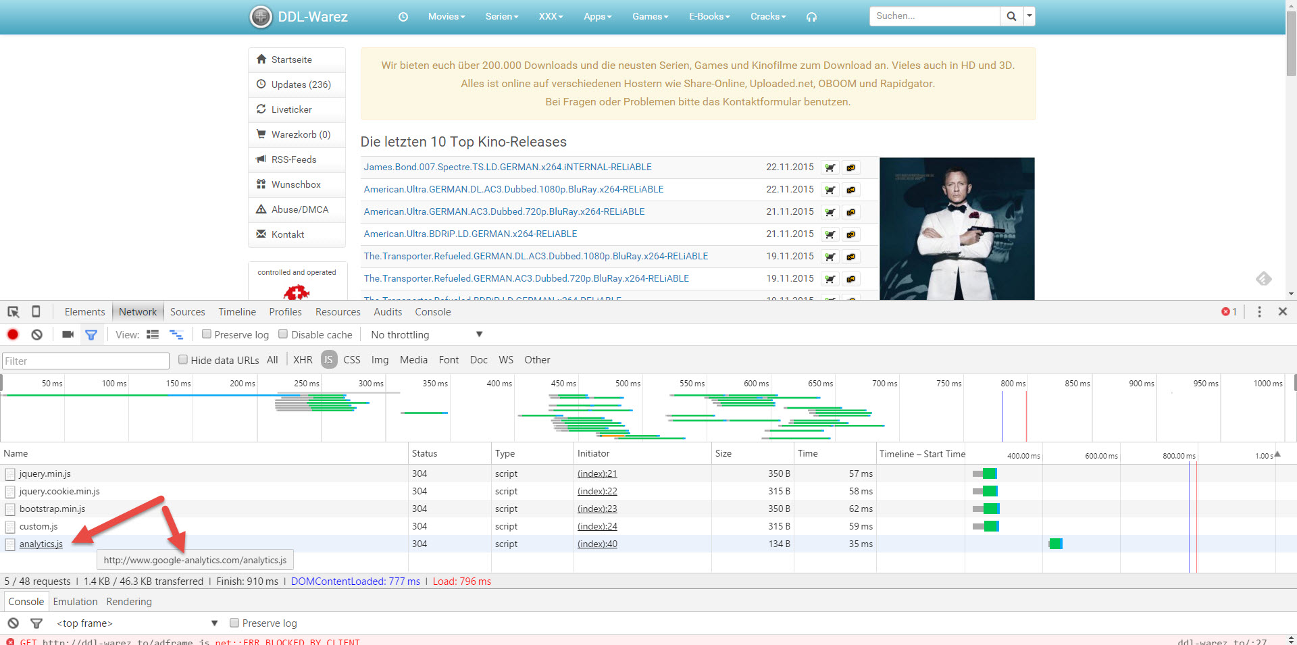Filter requests by CSS
This screenshot has width=1297, height=645.
[x=351, y=360]
